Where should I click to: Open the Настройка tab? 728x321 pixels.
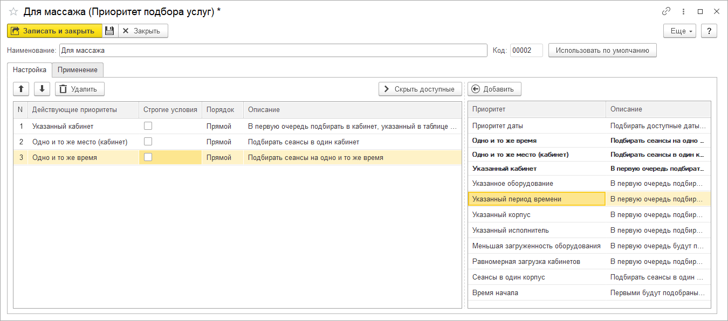click(30, 69)
